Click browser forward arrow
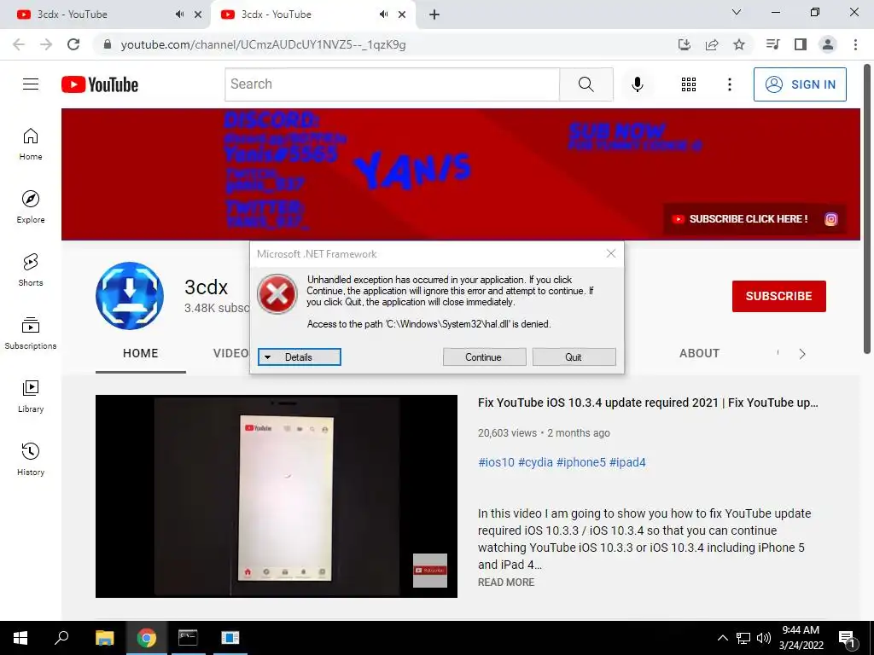 pyautogui.click(x=46, y=44)
